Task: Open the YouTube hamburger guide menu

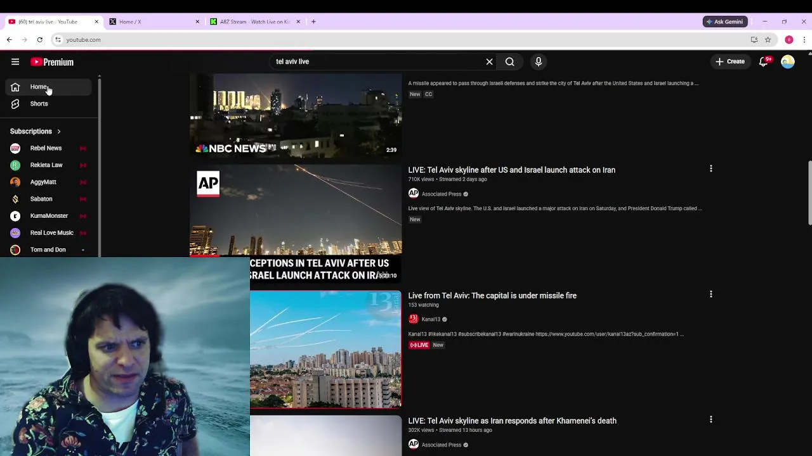Action: pyautogui.click(x=15, y=62)
